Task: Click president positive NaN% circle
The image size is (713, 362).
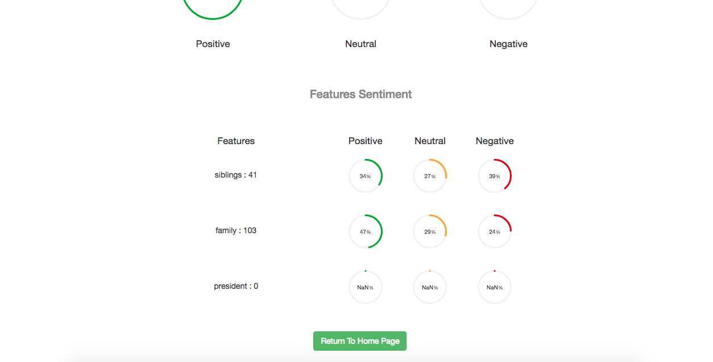Action: [366, 287]
